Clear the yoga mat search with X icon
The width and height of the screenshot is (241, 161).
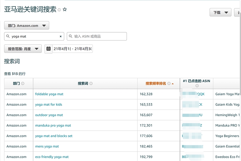[60, 36]
